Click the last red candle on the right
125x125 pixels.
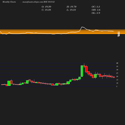pyautogui.click(x=114, y=77)
